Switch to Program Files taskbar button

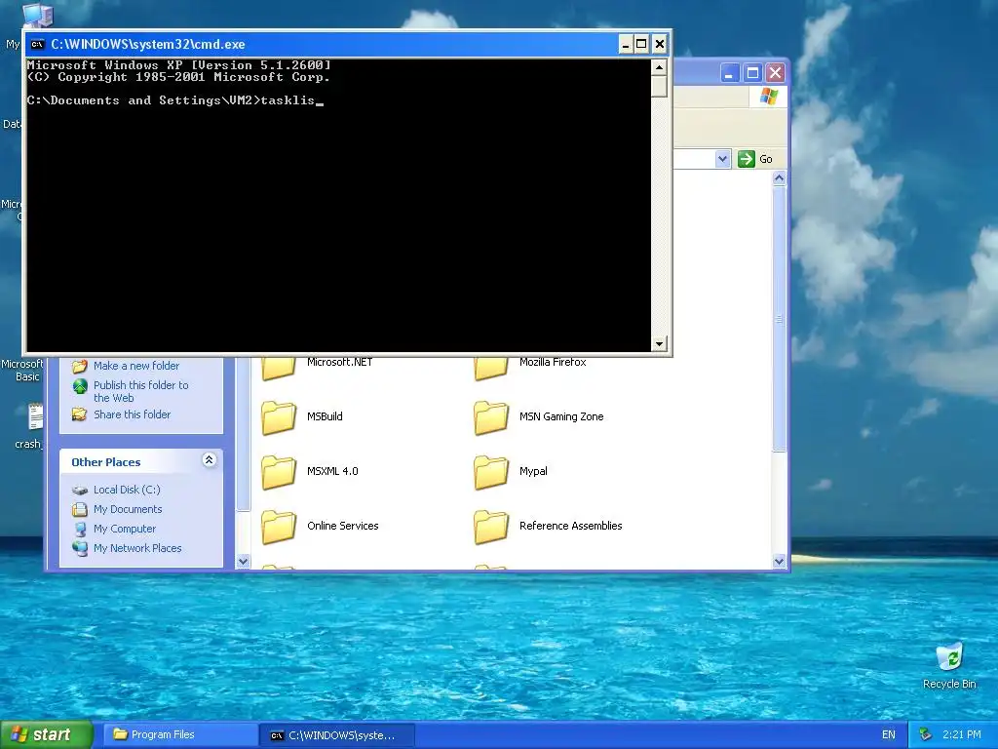pyautogui.click(x=180, y=735)
